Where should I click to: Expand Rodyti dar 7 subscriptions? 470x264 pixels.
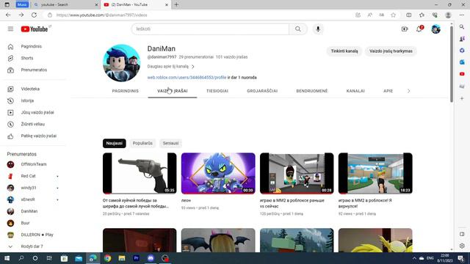(x=32, y=246)
